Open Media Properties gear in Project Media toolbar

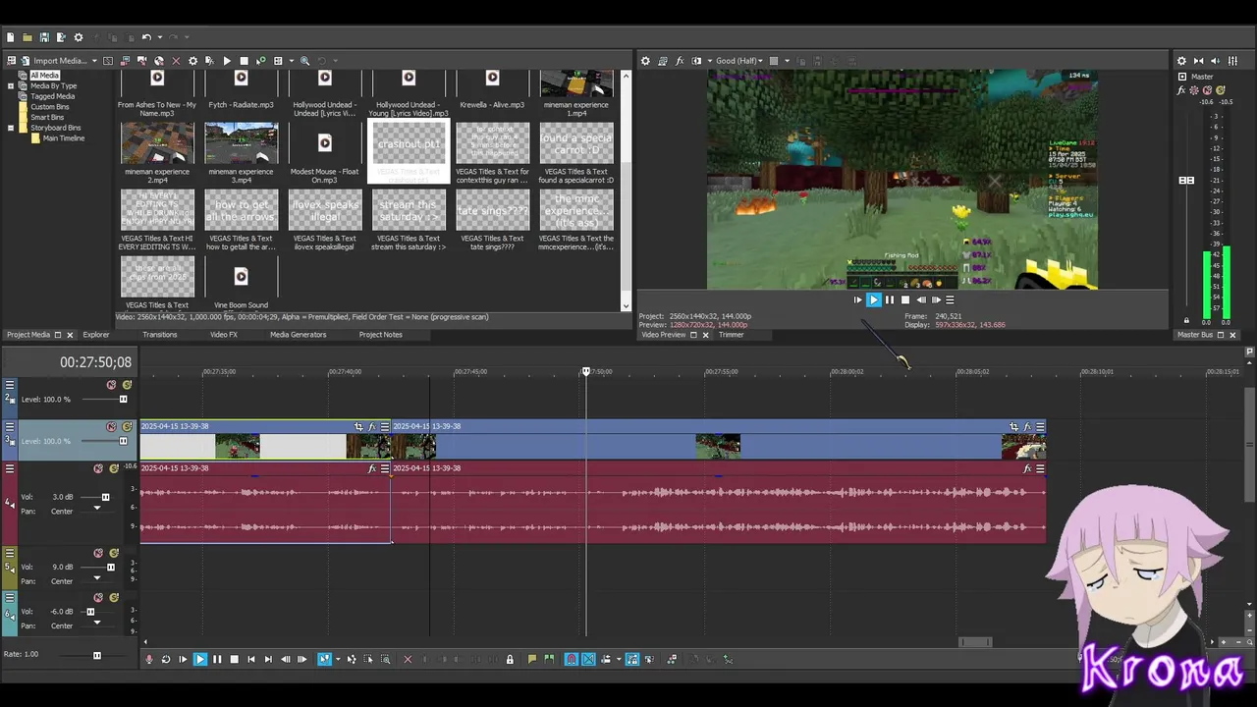(192, 61)
